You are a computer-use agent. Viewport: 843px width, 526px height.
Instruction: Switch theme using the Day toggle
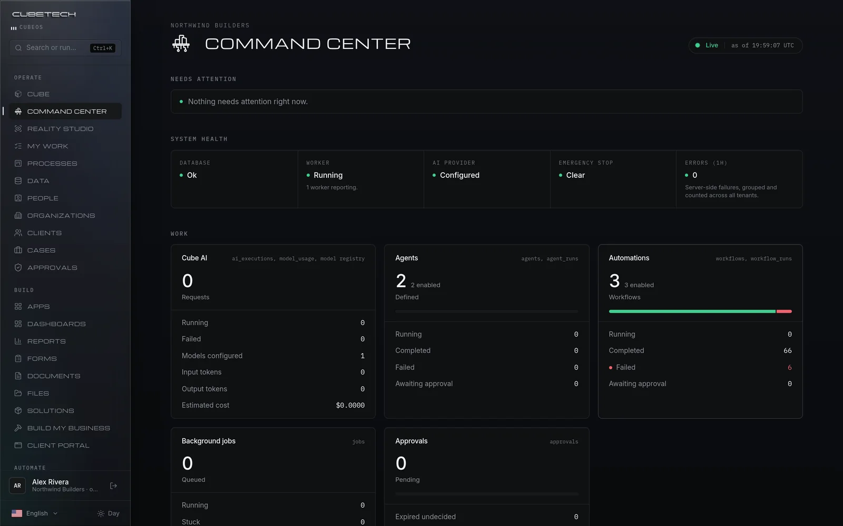109,513
